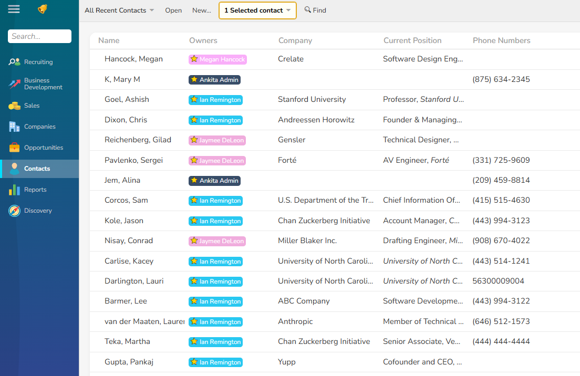
Task: Open the 1 Selected contact dropdown
Action: (x=257, y=10)
